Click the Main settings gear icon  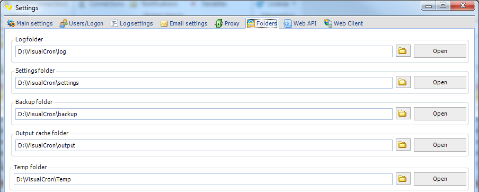(x=11, y=23)
